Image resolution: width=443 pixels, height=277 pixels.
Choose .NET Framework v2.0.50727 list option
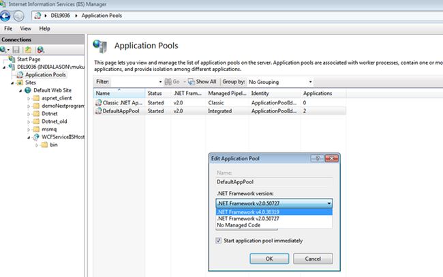pyautogui.click(x=274, y=219)
